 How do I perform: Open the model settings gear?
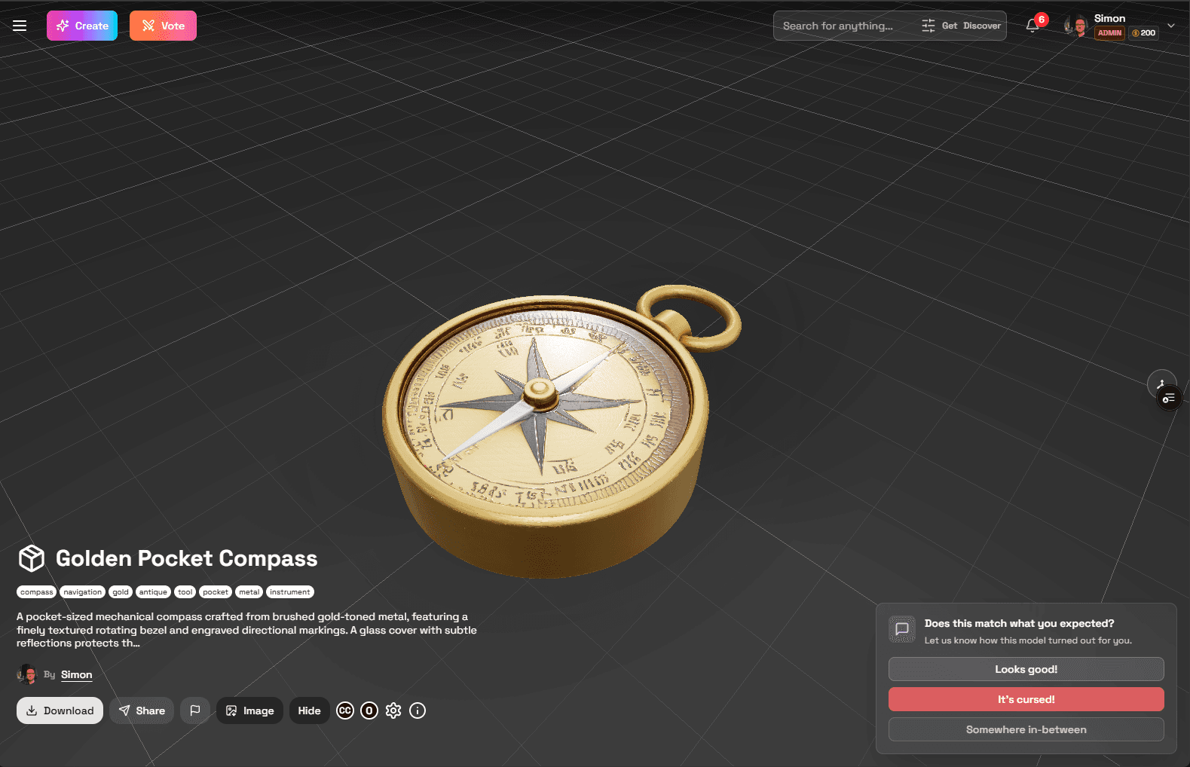point(393,710)
